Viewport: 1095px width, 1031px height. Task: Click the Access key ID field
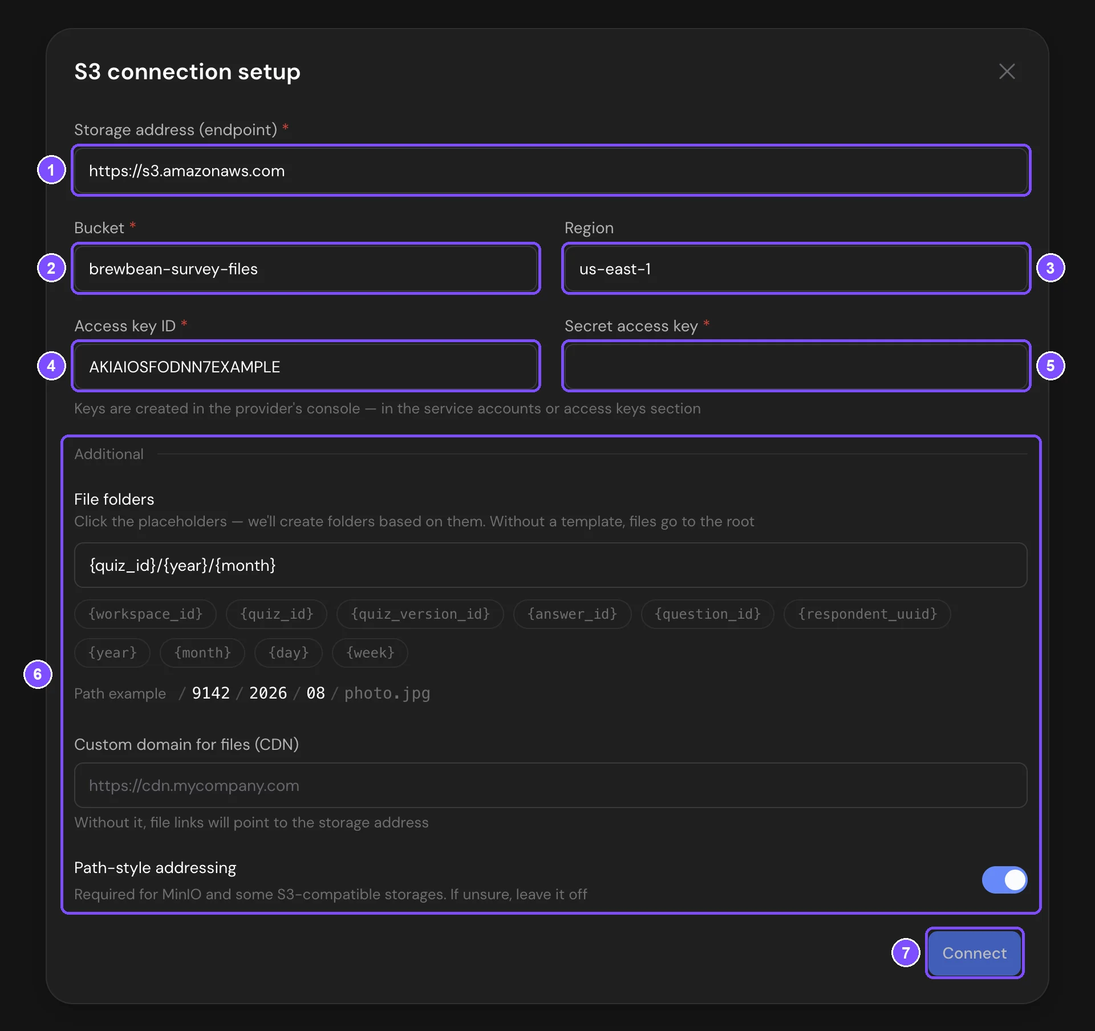306,367
